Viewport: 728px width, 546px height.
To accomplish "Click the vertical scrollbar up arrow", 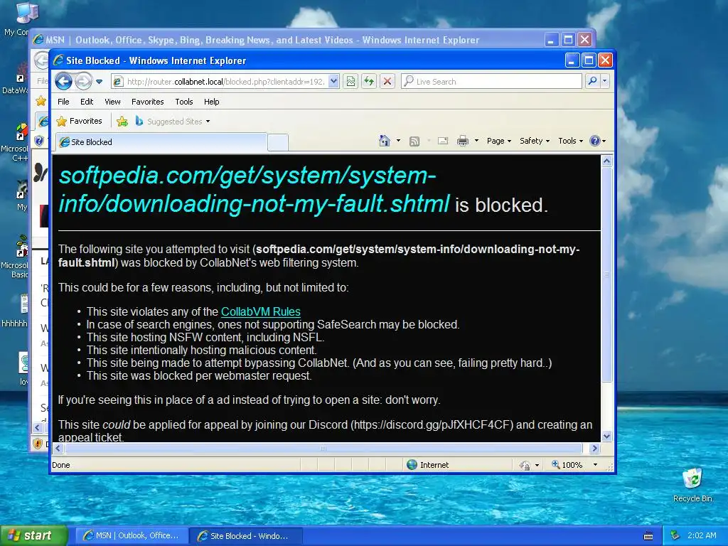I will click(x=607, y=161).
